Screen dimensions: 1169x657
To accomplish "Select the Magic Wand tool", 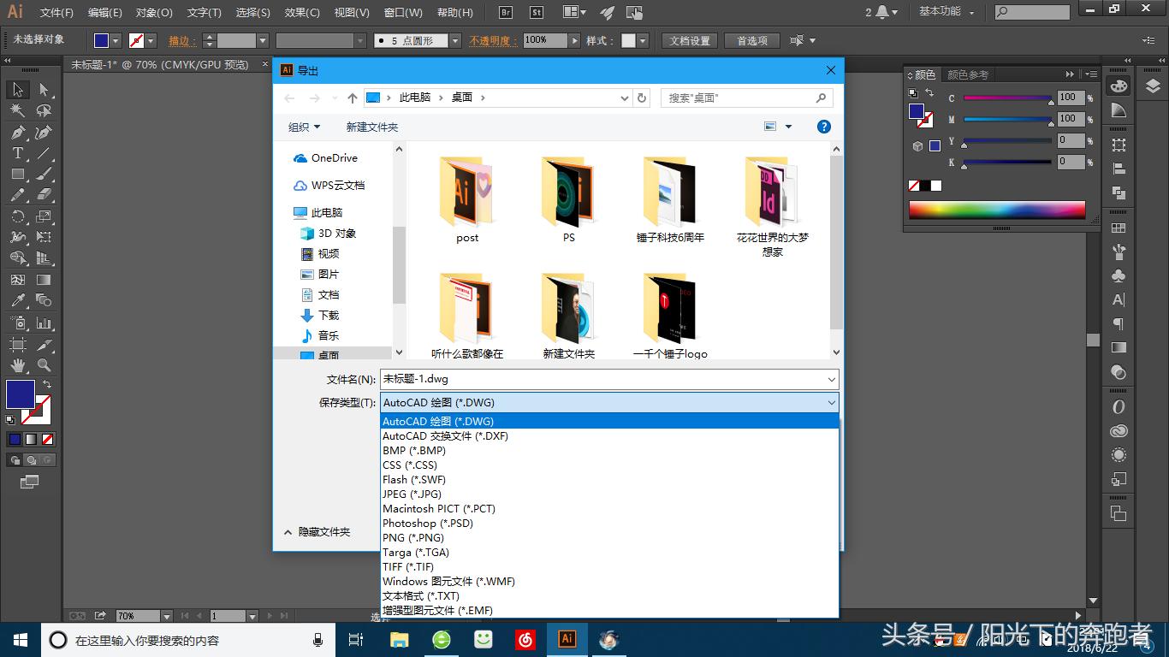I will (x=17, y=111).
